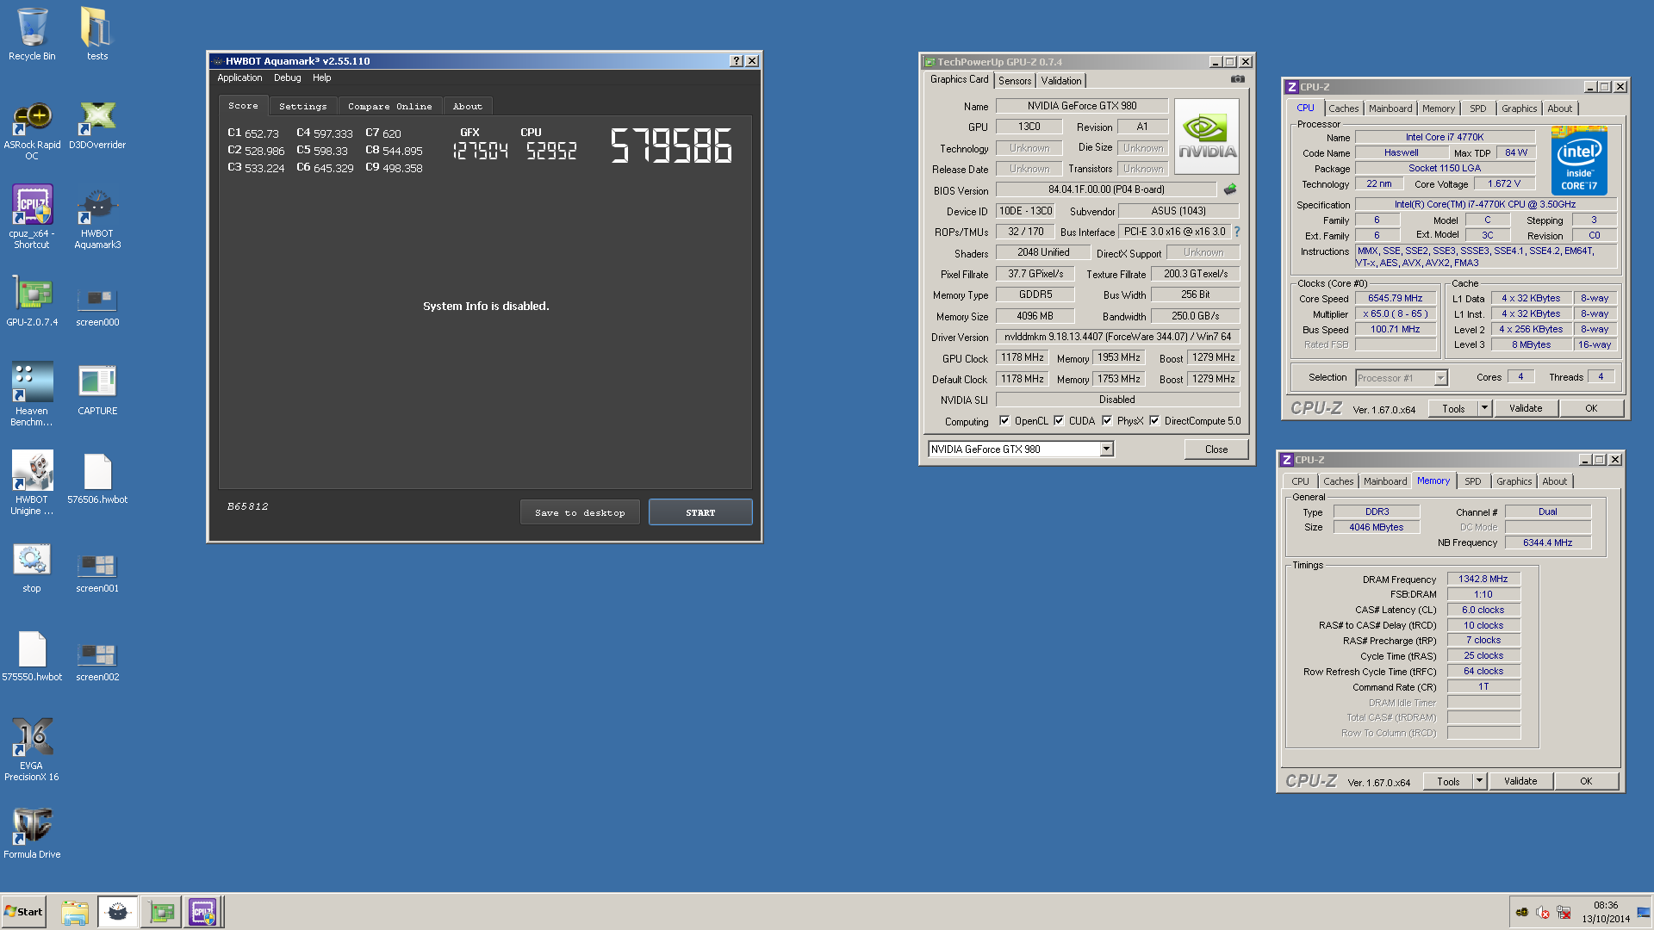Launch Heaven Benchmark shortcut
The image size is (1654, 930).
coord(32,394)
